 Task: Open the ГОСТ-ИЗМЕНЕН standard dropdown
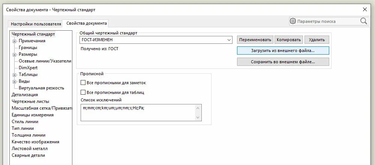[229, 40]
